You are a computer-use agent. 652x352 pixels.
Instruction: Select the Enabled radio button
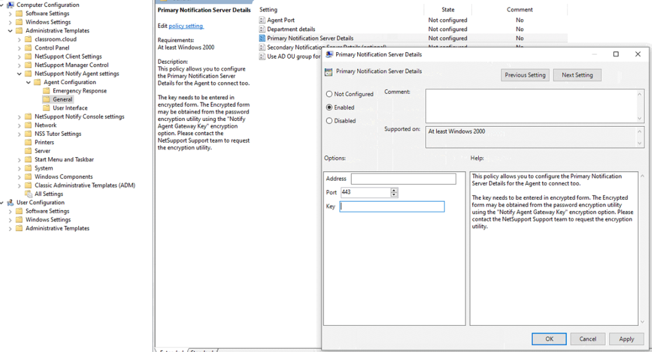(x=329, y=108)
